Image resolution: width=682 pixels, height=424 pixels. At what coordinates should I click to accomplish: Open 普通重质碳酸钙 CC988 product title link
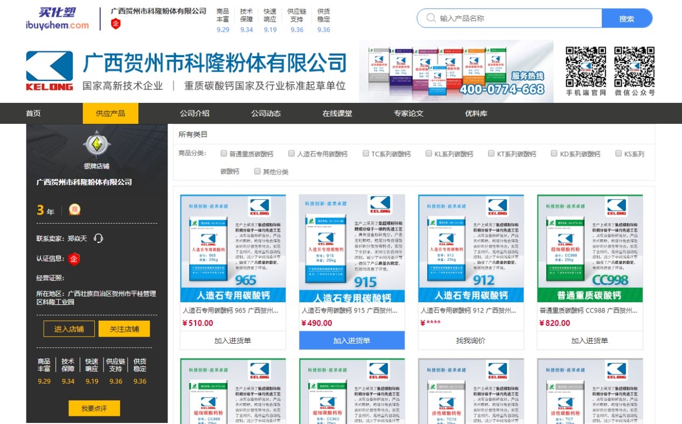pos(588,311)
